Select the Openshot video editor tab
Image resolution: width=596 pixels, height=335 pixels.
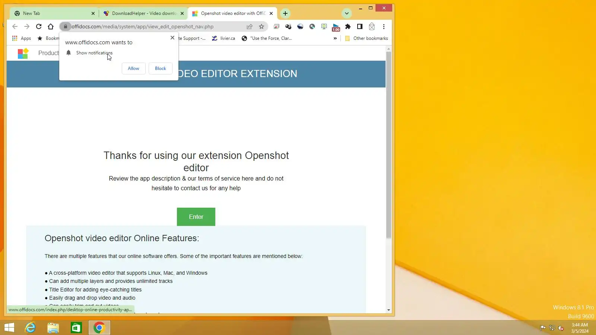point(232,13)
